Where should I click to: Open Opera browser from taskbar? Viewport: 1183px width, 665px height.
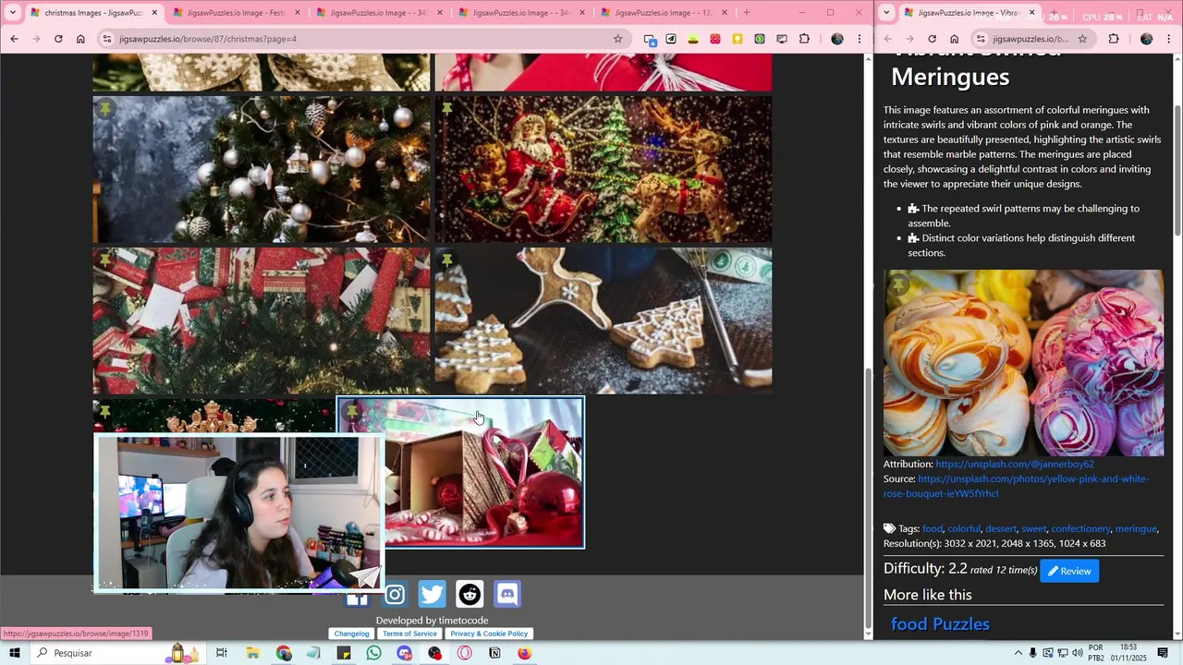[464, 653]
